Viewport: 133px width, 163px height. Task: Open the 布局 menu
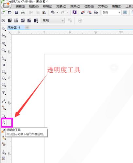pos(47,7)
